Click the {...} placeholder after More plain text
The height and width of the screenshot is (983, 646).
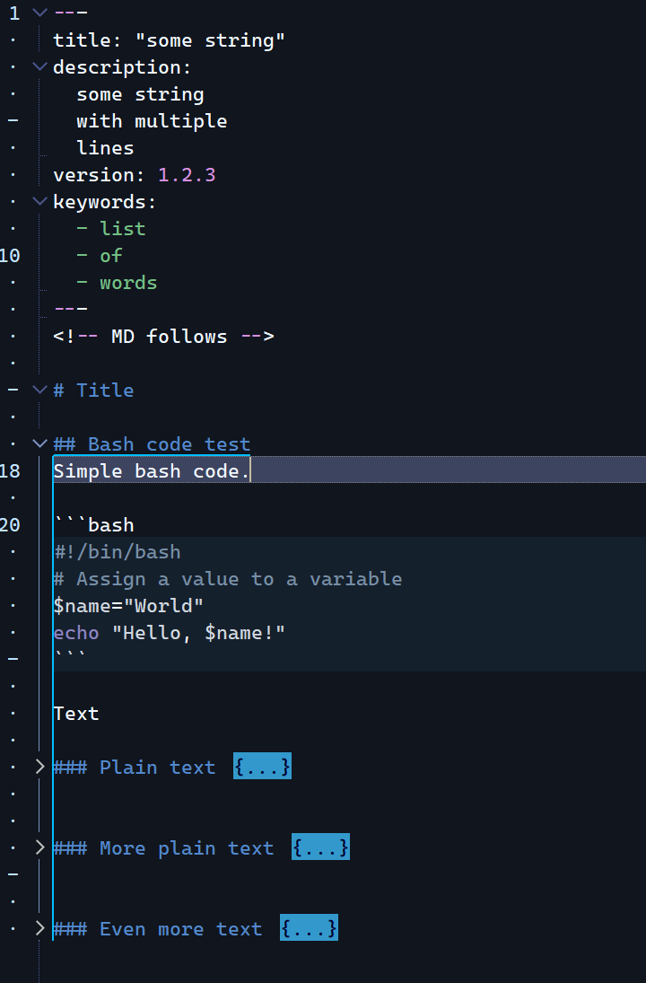320,847
